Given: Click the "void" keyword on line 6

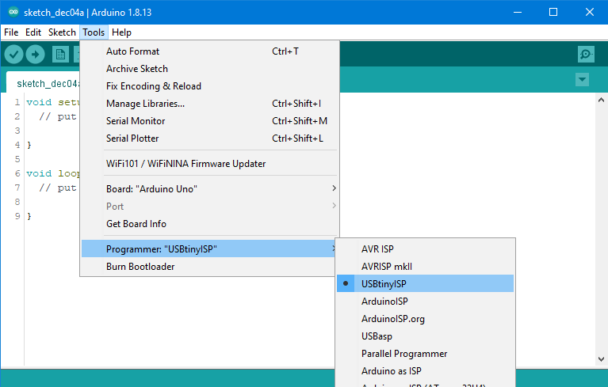Looking at the screenshot, I should pos(39,173).
